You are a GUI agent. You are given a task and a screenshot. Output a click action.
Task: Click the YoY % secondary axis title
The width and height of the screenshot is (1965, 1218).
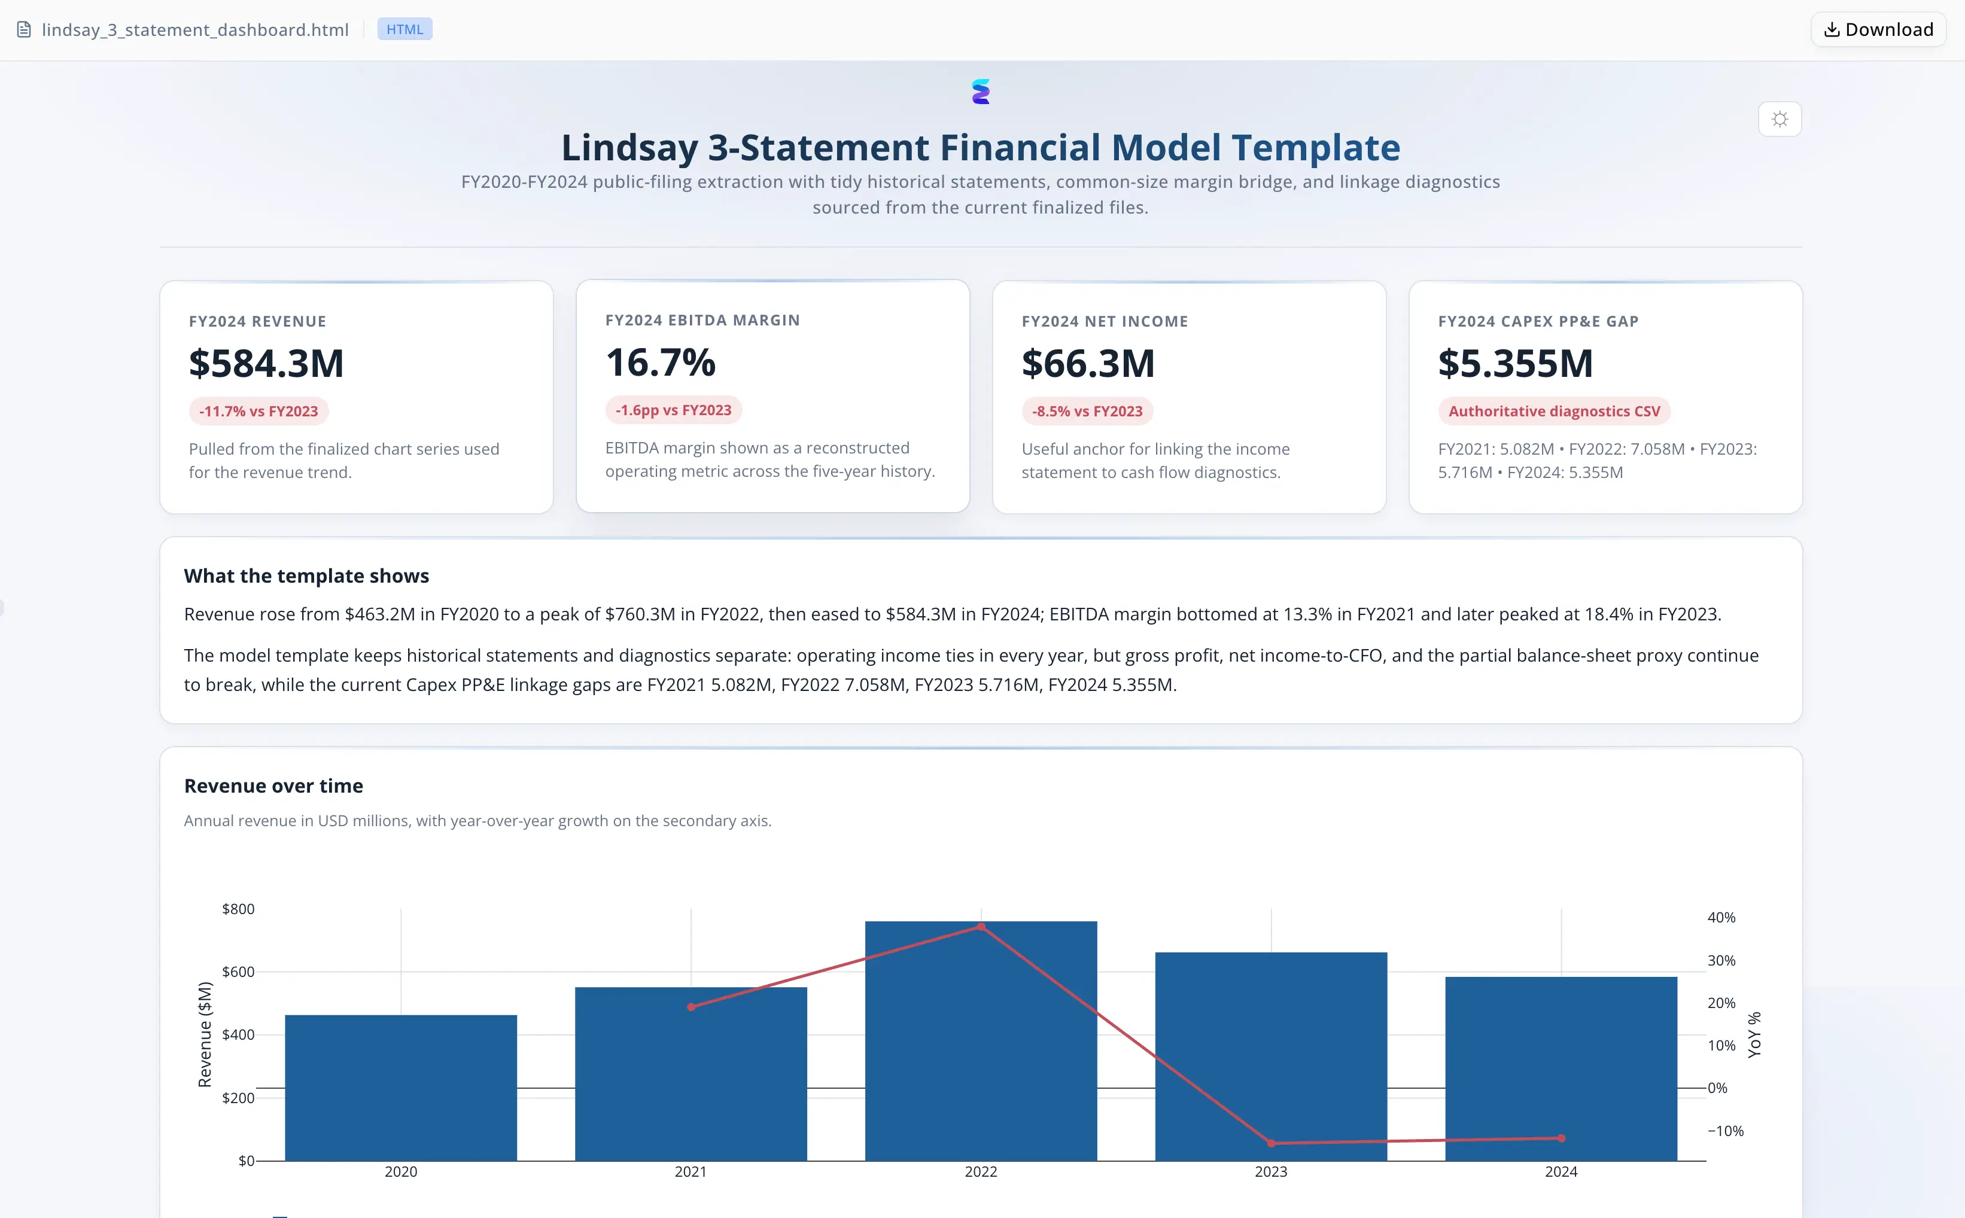click(1754, 1034)
